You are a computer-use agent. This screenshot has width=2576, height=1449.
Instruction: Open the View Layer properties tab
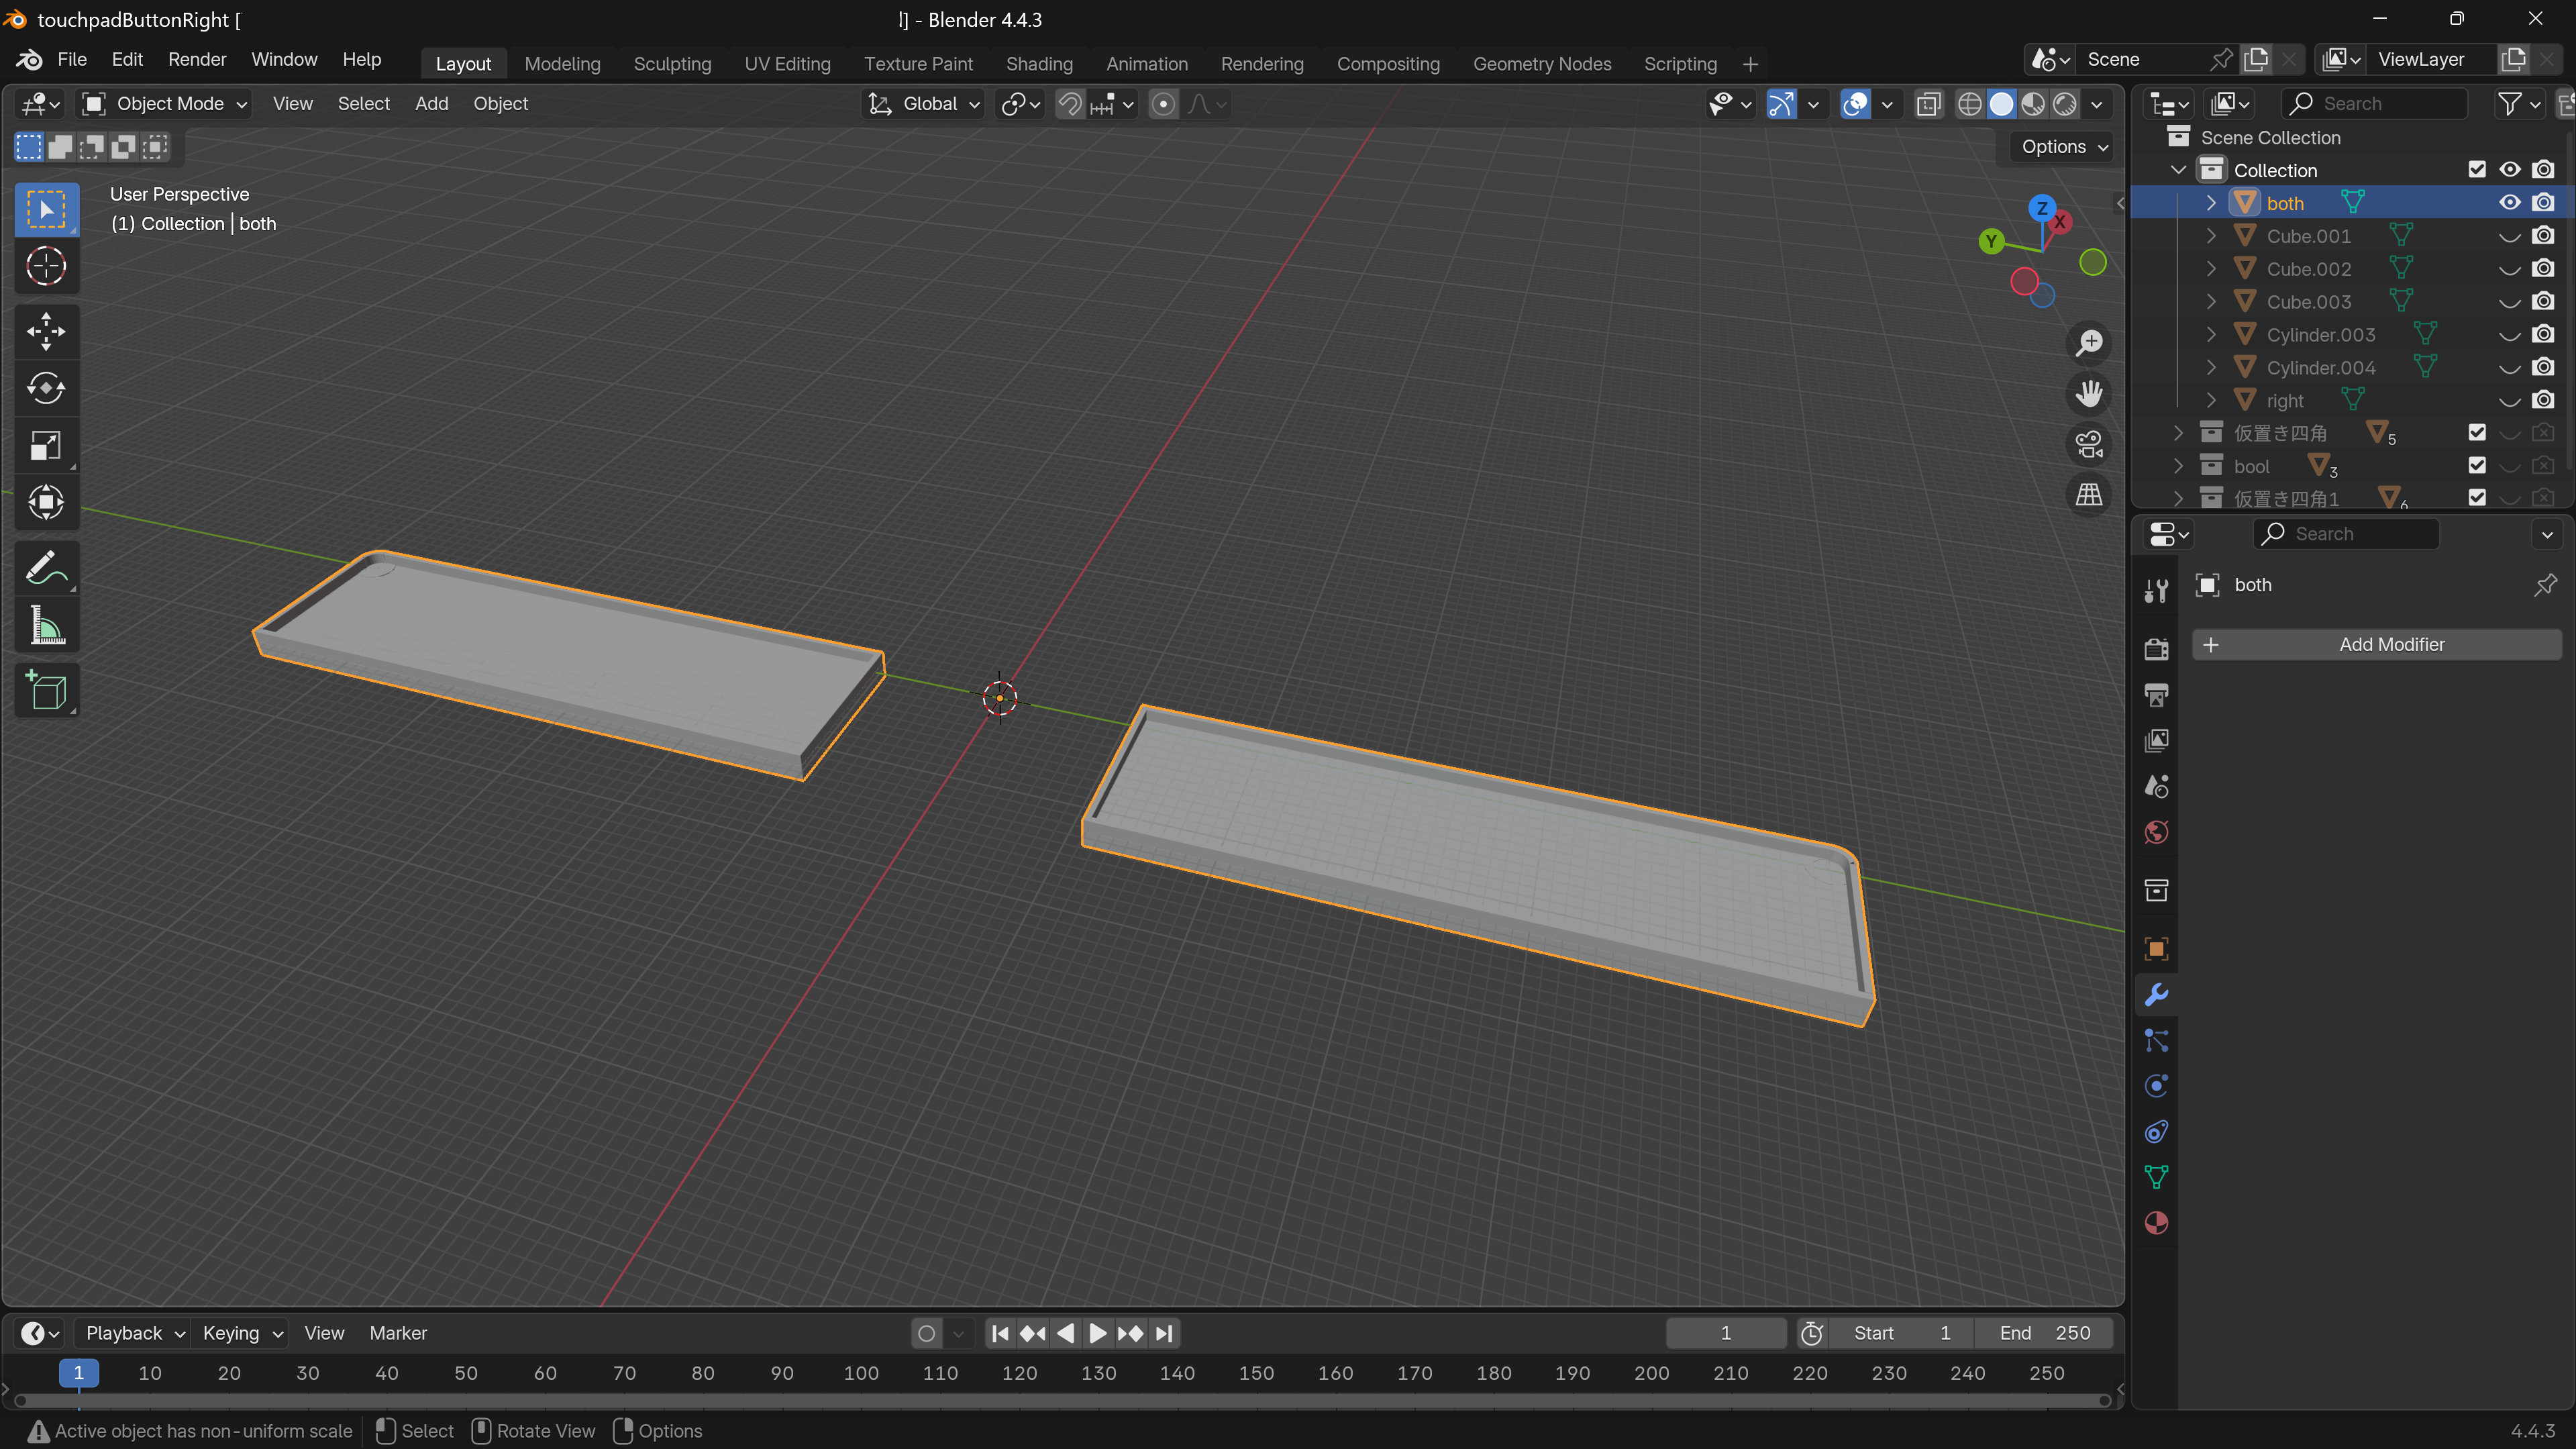pos(2156,741)
